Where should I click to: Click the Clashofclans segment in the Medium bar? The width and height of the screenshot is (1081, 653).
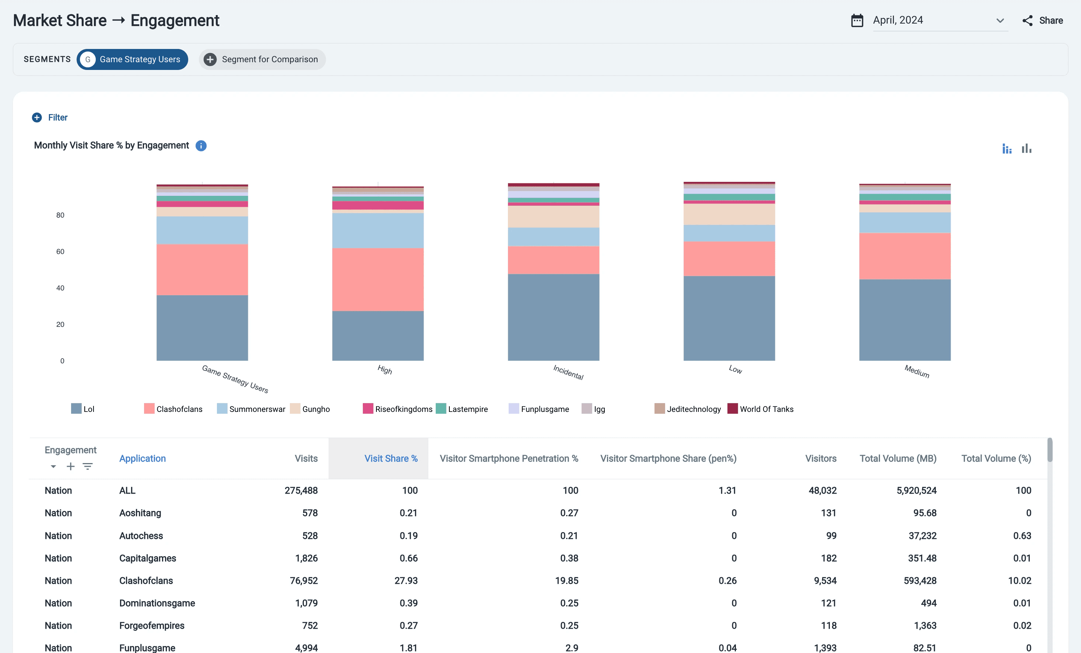905,256
